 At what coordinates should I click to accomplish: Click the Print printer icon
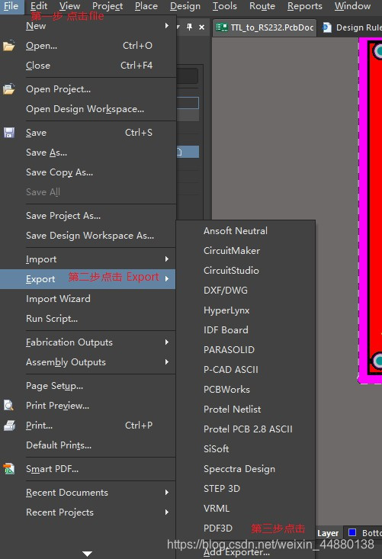pos(9,426)
